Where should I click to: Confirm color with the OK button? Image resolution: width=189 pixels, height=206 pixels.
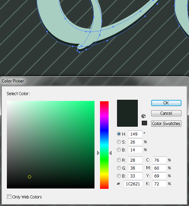[166, 103]
